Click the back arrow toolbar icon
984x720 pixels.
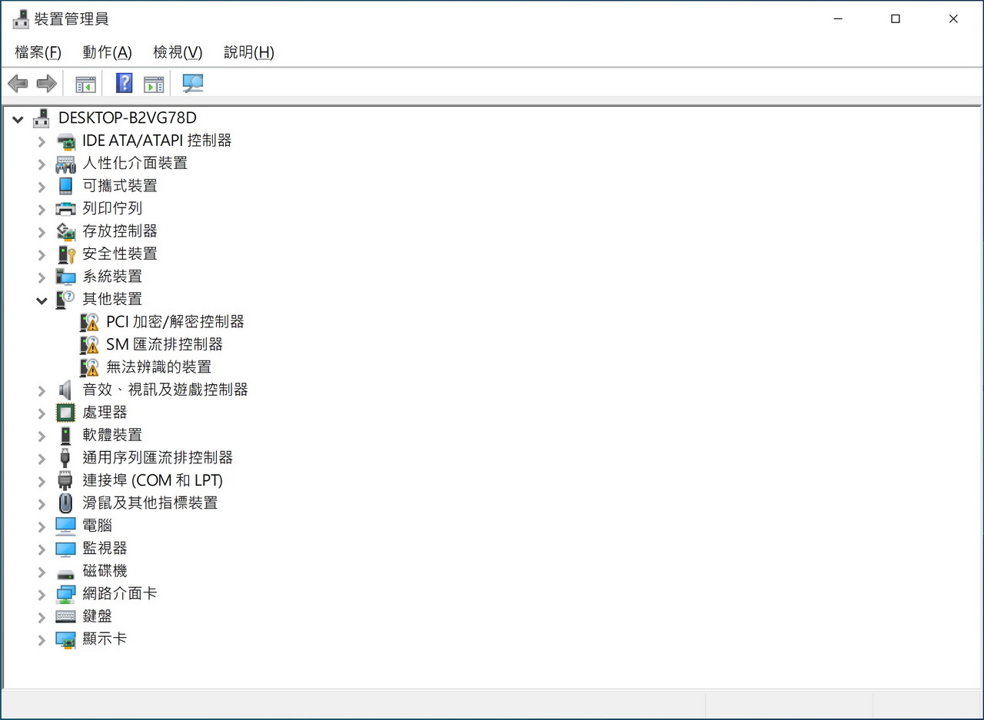[18, 84]
